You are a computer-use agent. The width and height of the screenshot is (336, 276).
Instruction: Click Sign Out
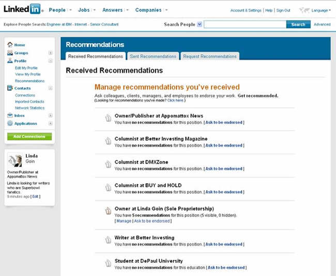pos(283,10)
